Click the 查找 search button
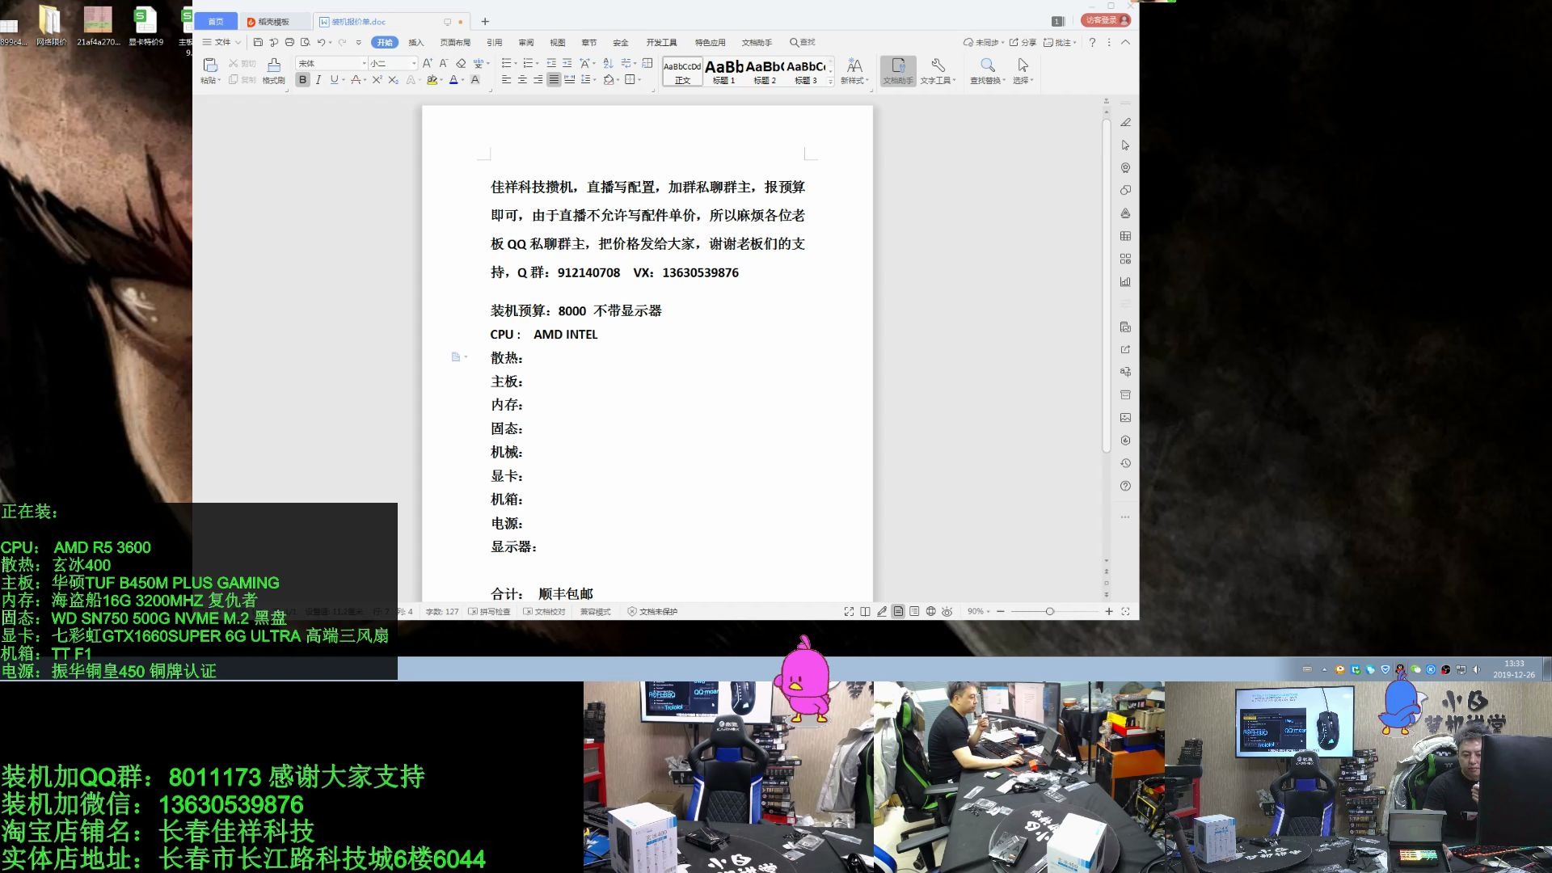1552x873 pixels. 803,43
